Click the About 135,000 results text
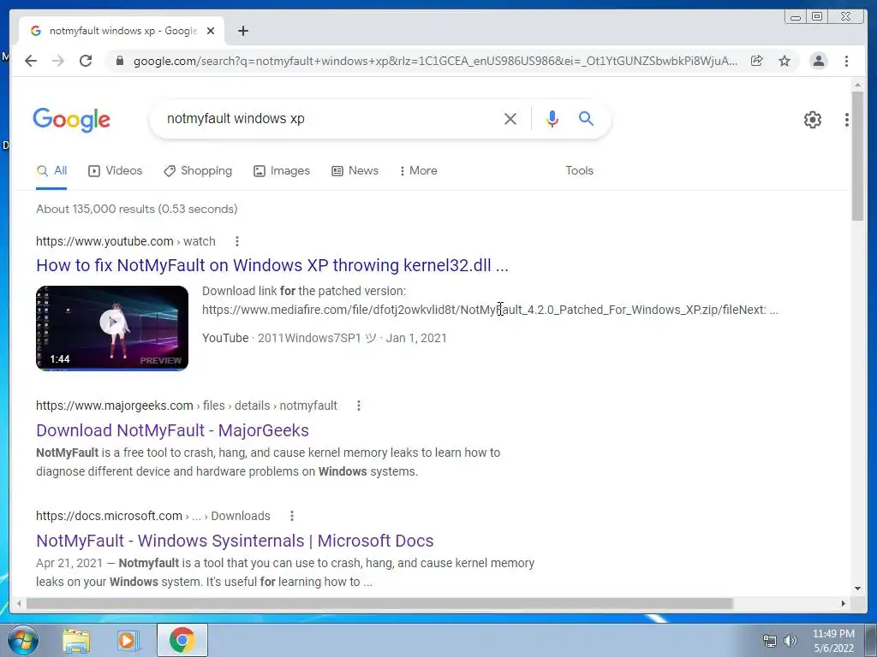This screenshot has height=657, width=877. (x=136, y=209)
